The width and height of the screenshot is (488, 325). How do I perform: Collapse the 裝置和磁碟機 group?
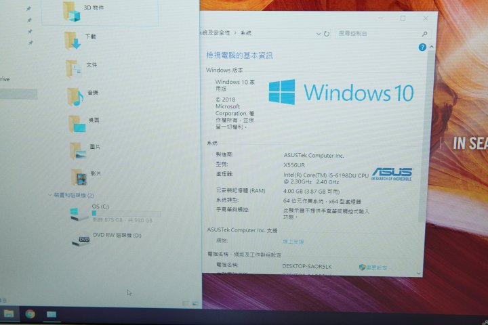click(49, 195)
